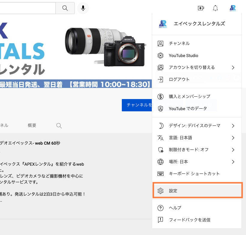
Task: Click 場所: 日本 label
Action: 178,162
